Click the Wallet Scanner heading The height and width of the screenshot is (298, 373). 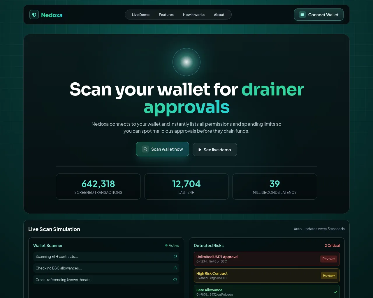48,245
